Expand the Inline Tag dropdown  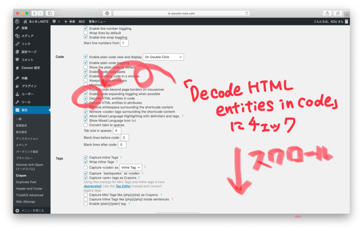130,167
